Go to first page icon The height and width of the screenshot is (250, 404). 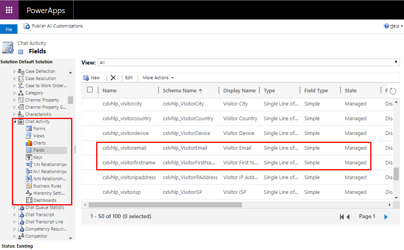tap(342, 217)
